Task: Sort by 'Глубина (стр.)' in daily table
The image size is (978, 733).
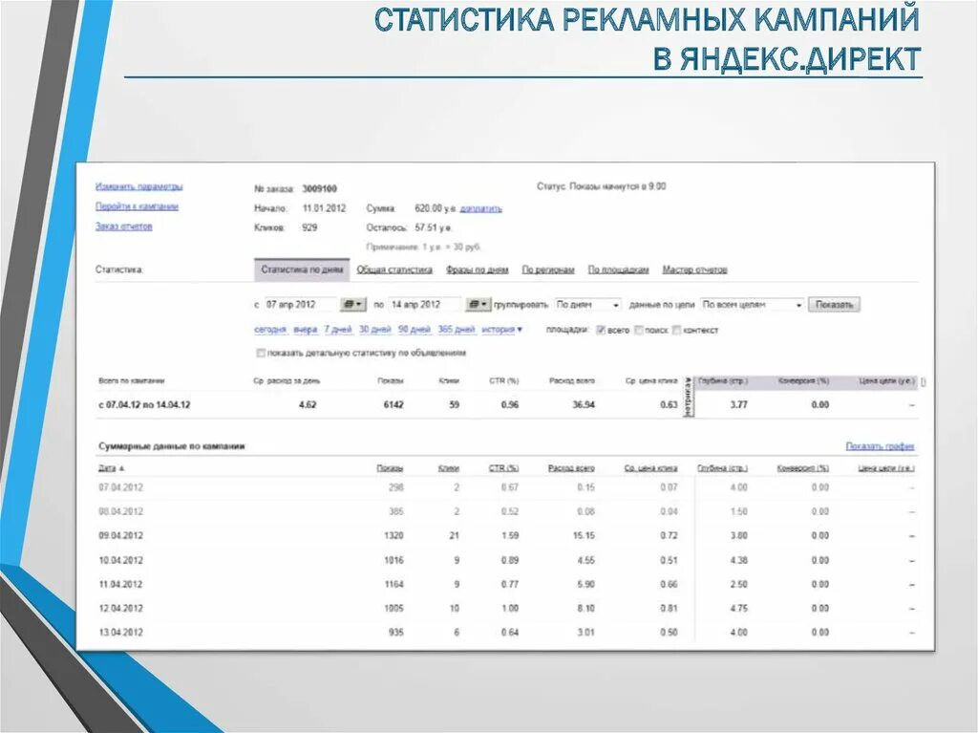Action: [x=722, y=468]
